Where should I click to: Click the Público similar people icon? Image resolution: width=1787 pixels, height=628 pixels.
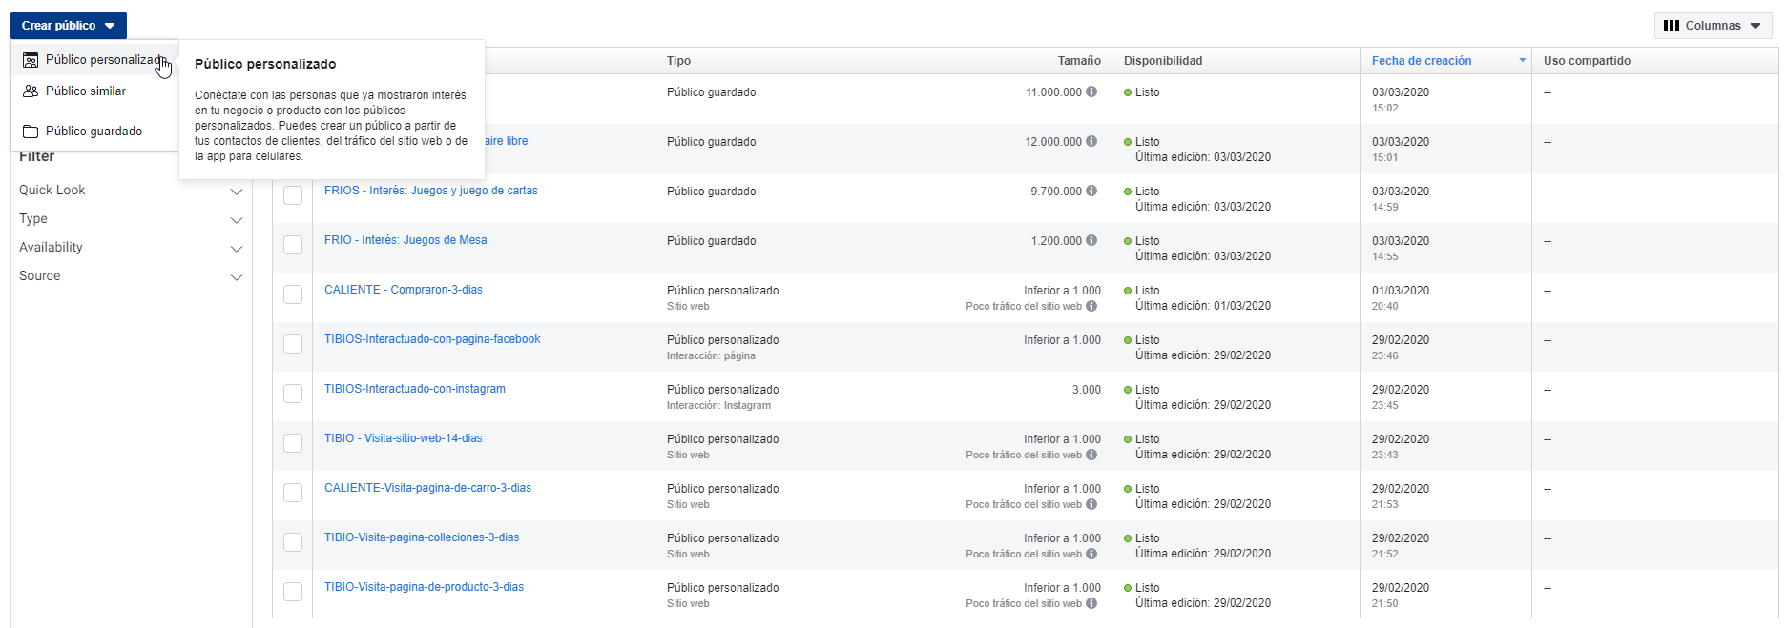(x=31, y=91)
